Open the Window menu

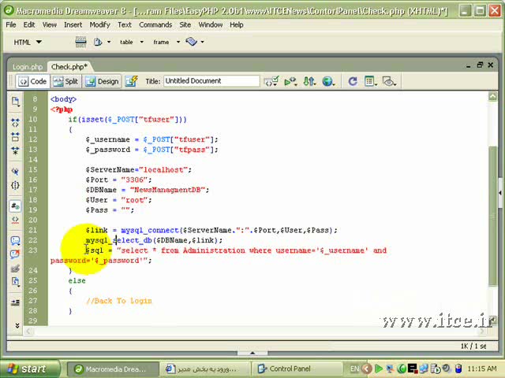[211, 24]
